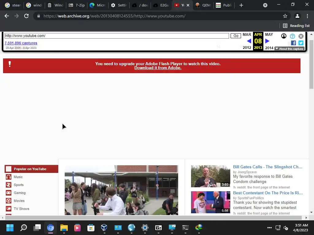Click the Download it from Adobe link

[158, 68]
